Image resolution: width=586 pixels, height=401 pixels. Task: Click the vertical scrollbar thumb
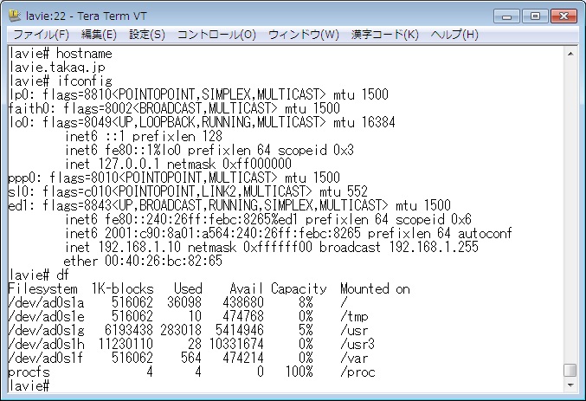coord(570,371)
